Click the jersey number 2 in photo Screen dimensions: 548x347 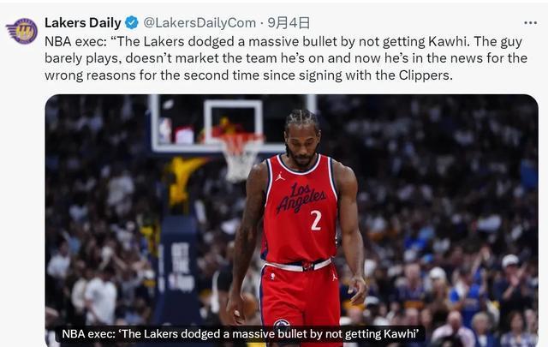[x=316, y=220]
